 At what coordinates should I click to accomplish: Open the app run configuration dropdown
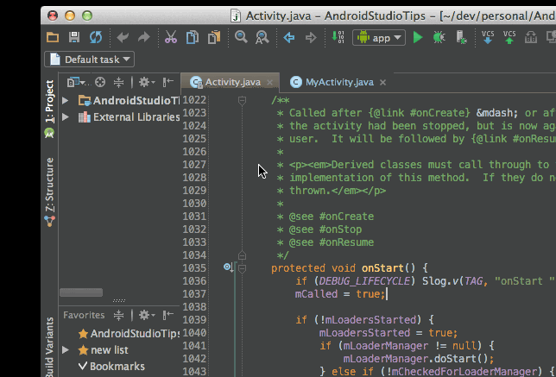pyautogui.click(x=378, y=37)
